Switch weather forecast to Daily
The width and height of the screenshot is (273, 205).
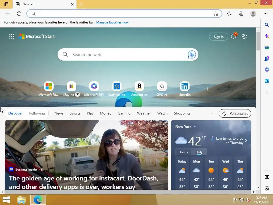coord(199,152)
